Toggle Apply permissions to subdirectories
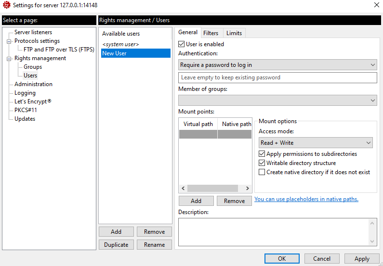 coord(262,154)
